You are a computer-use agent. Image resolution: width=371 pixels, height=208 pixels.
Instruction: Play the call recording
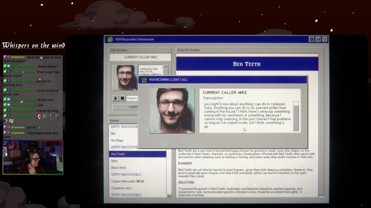(115, 98)
